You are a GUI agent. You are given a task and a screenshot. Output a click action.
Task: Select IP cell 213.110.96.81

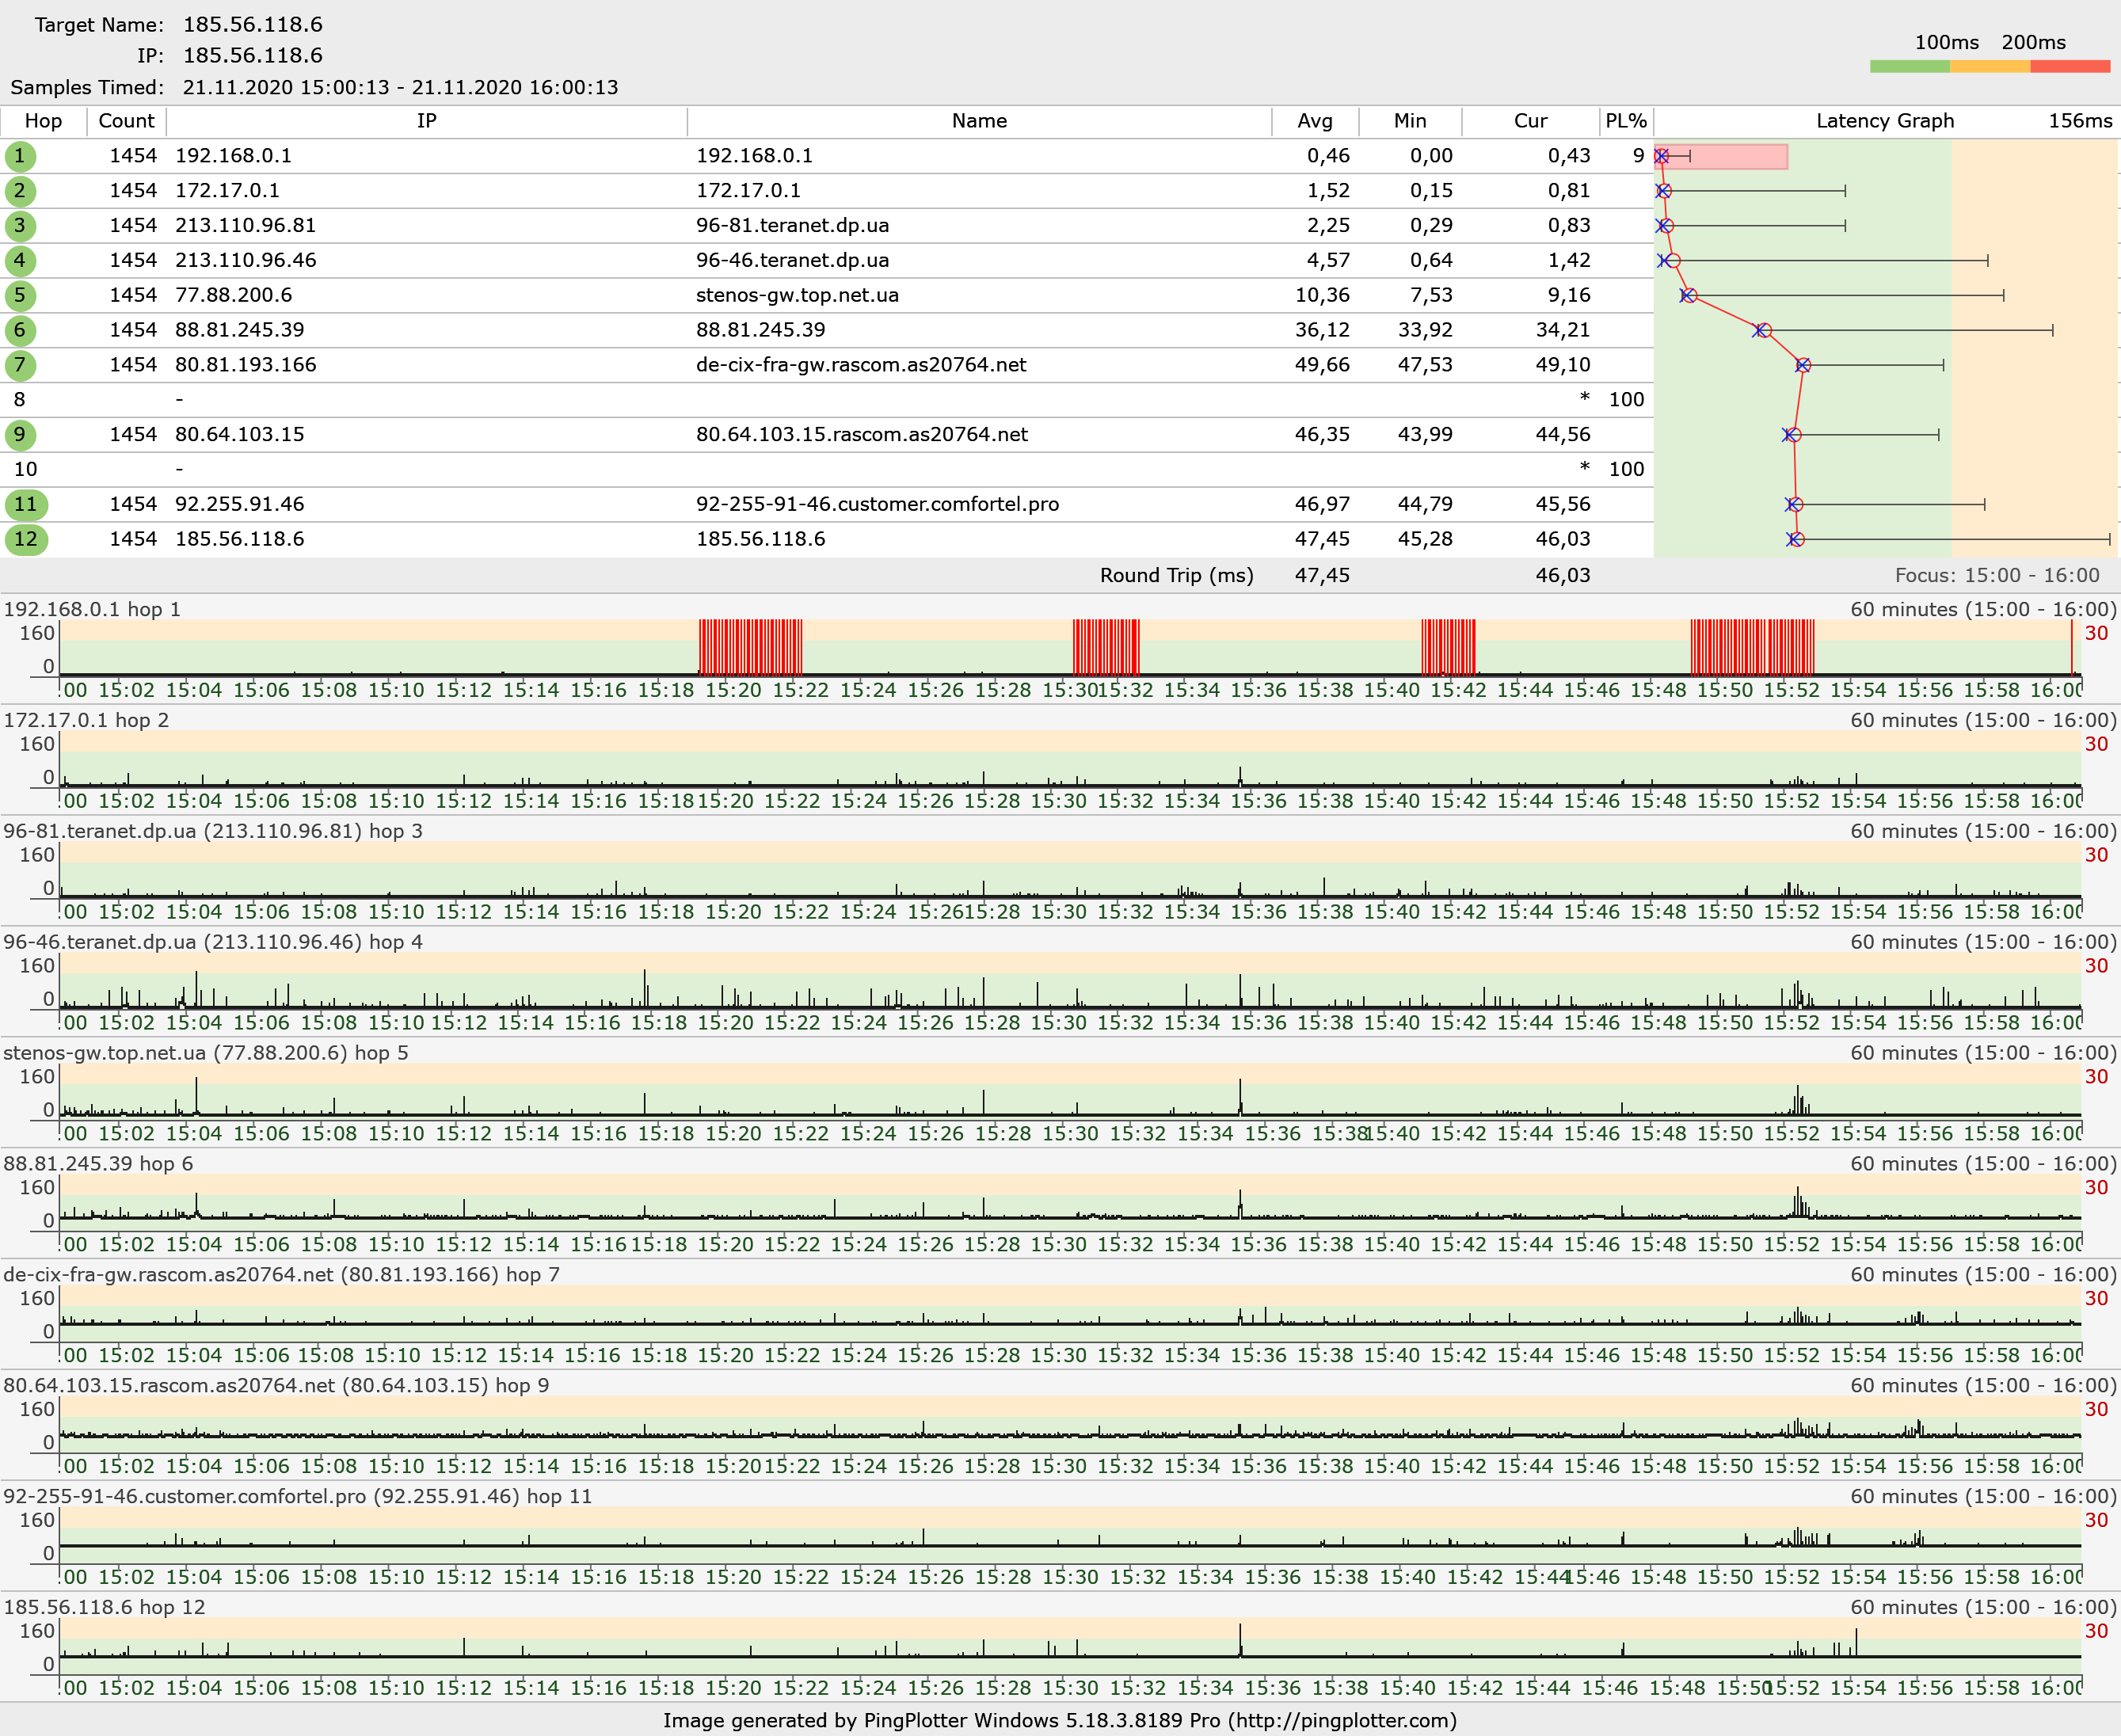(246, 226)
